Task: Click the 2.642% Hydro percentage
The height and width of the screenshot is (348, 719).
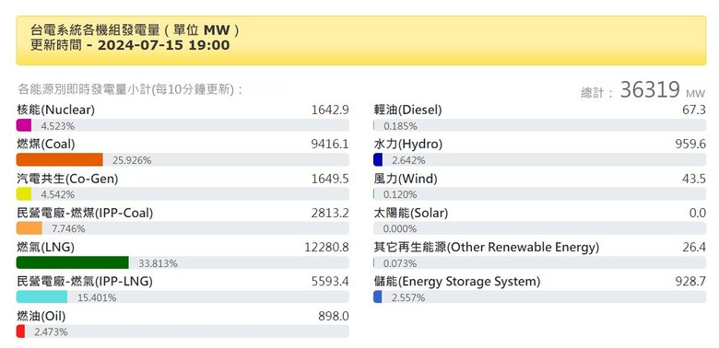Action: coord(408,160)
